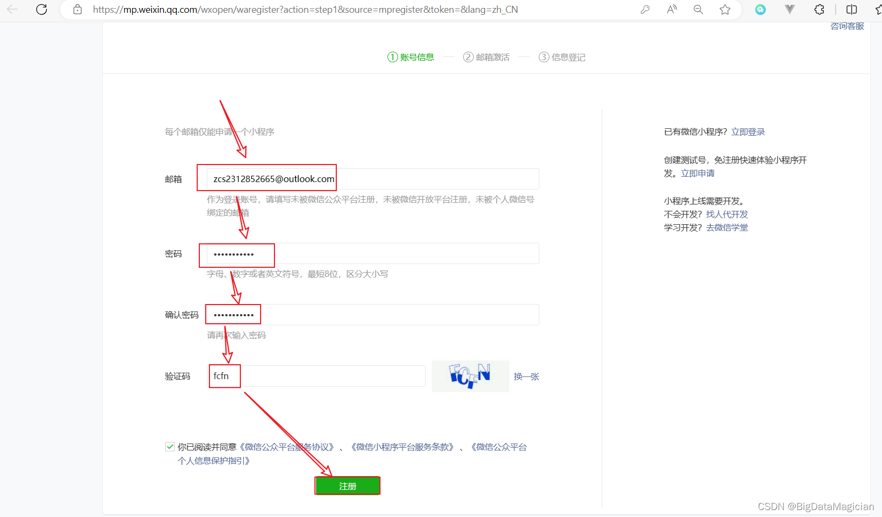
Task: Open 去微信学堂 link
Action: [x=727, y=227]
